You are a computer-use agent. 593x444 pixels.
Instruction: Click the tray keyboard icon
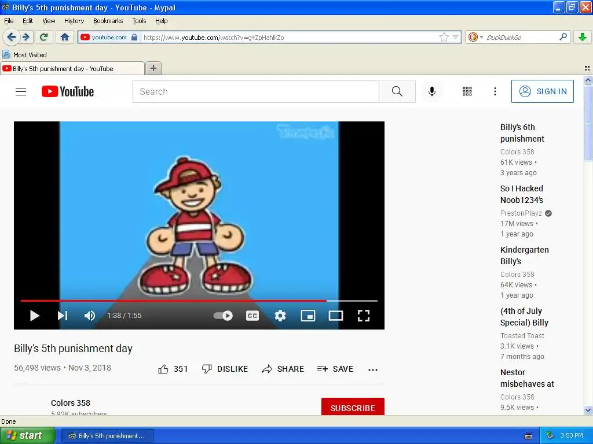(x=528, y=436)
